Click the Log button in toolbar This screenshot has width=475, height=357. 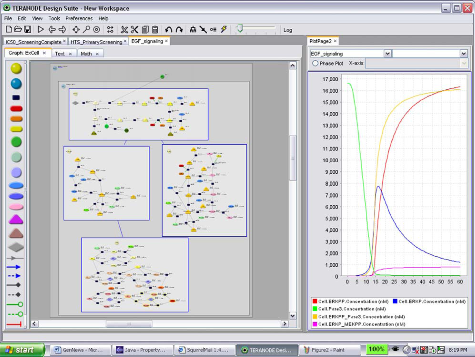click(x=288, y=30)
